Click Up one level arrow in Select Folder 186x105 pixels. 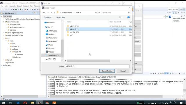pos(54,12)
